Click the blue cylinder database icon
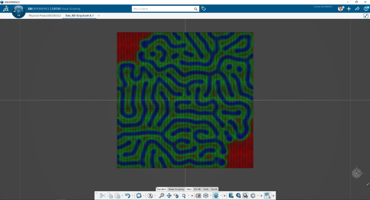This screenshot has width=370, height=200. coord(231,195)
